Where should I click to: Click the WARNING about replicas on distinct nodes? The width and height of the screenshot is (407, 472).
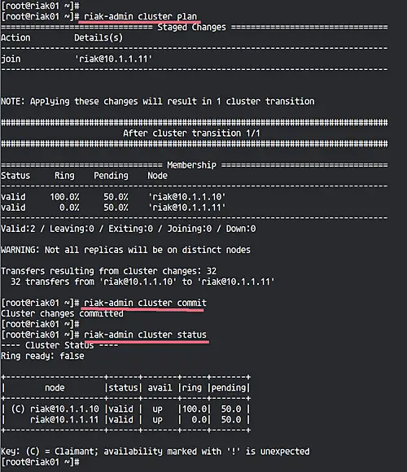[125, 250]
